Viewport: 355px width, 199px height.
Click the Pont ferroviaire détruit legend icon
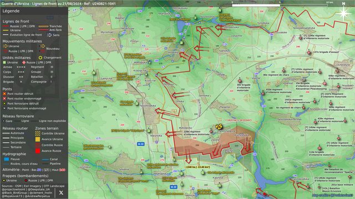tap(4, 103)
